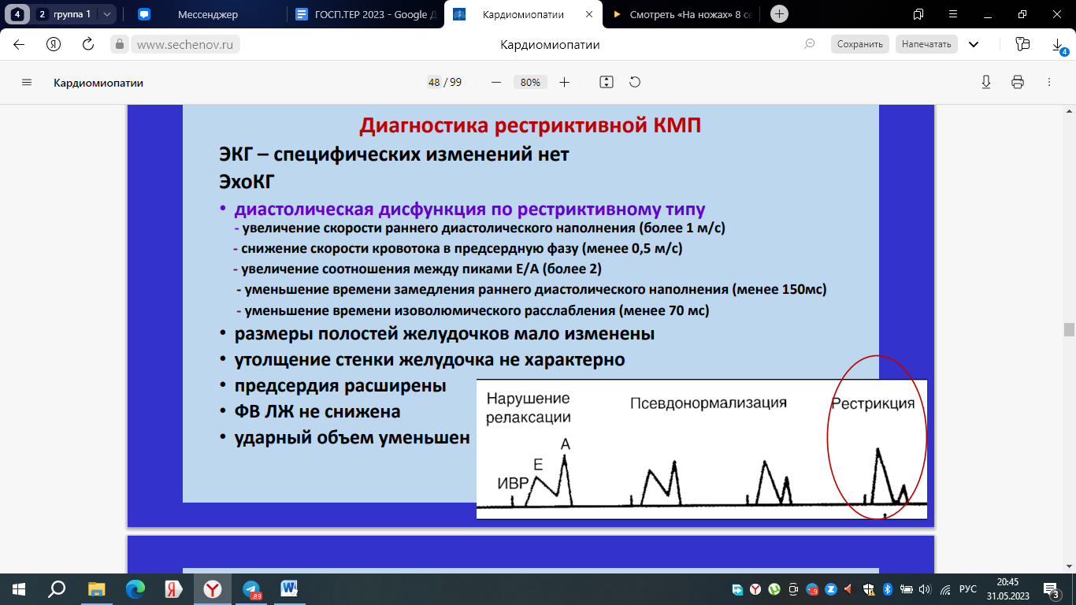Open a new browser tab
1076x605 pixels.
click(x=779, y=13)
